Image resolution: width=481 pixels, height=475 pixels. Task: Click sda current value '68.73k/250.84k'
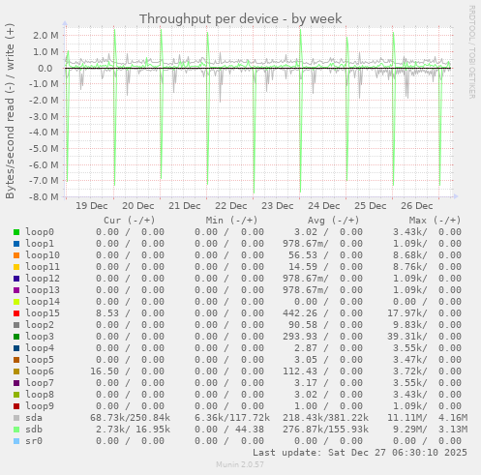point(130,418)
